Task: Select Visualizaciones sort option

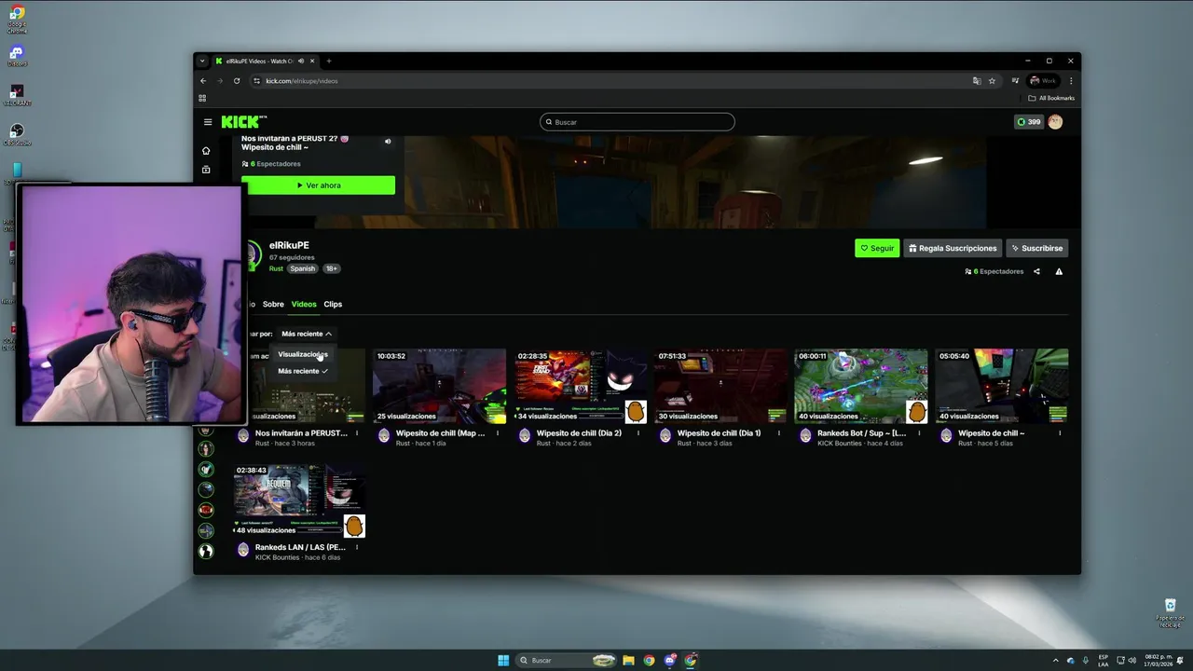Action: click(x=303, y=354)
